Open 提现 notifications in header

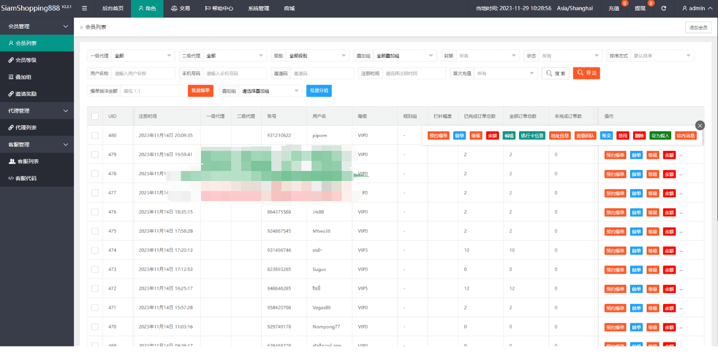[640, 9]
